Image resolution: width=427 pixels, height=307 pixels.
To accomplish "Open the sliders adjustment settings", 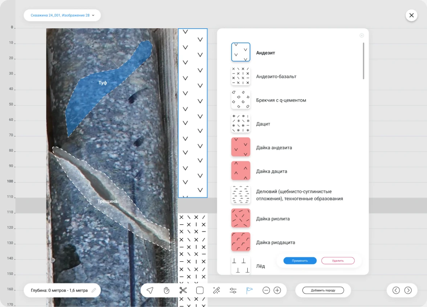I will pos(233,290).
